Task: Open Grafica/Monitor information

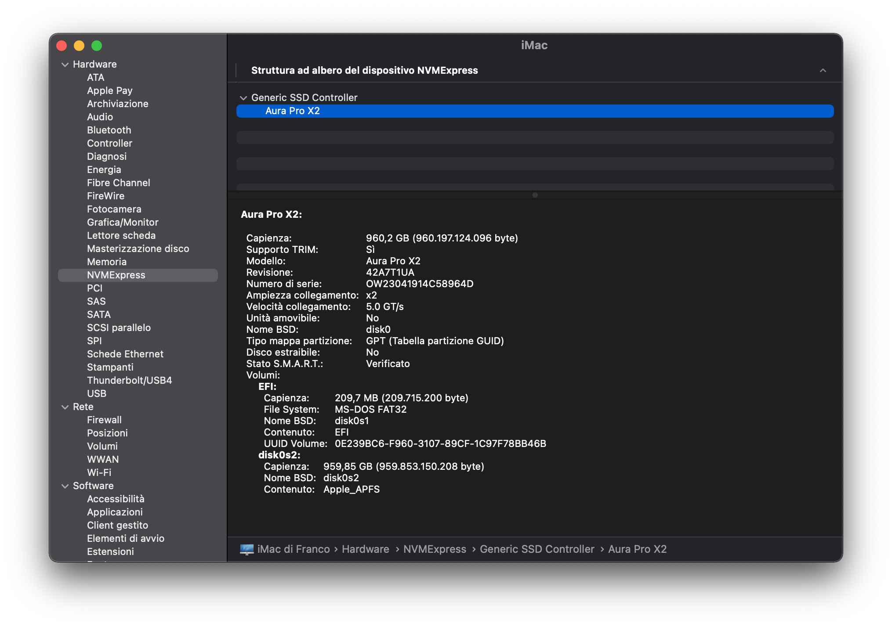Action: tap(123, 222)
